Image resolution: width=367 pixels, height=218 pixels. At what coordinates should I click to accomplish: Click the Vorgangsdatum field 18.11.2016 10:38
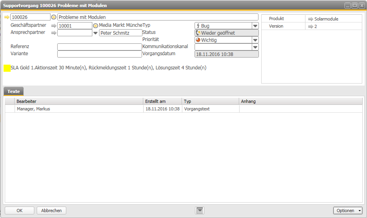[227, 54]
